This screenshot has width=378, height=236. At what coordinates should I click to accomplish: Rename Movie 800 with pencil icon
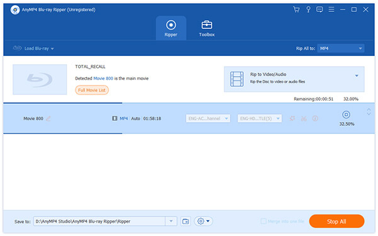(49, 118)
